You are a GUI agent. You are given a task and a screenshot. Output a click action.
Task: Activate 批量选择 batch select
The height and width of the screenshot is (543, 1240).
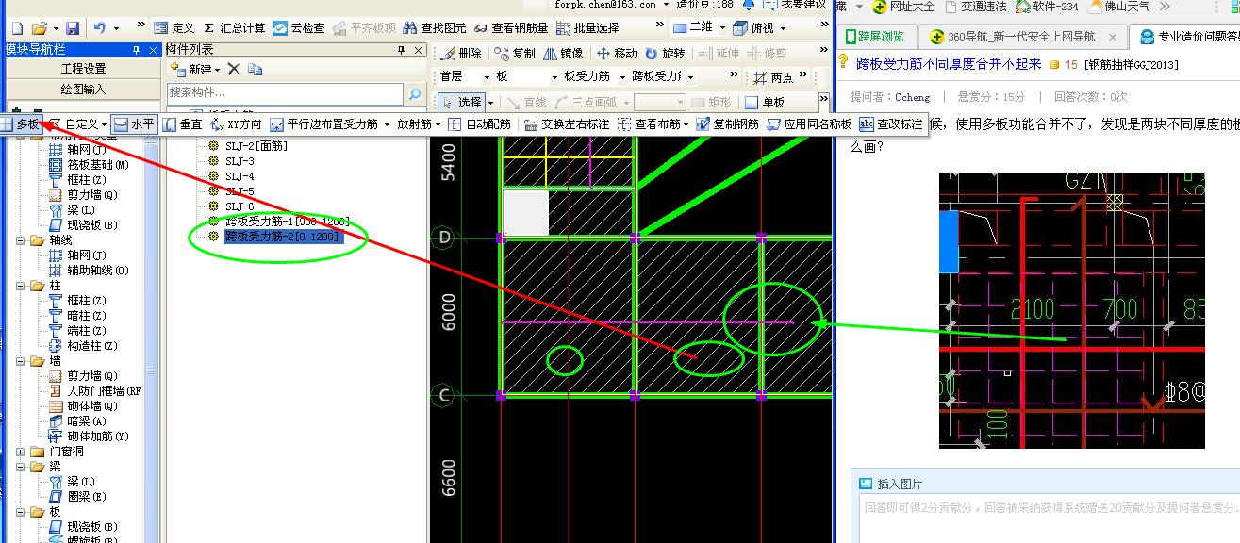(x=587, y=28)
